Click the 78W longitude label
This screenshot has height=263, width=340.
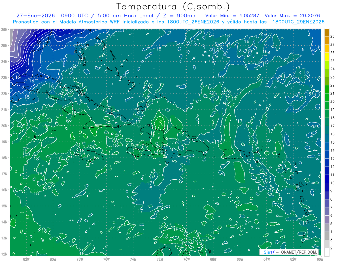80,259
